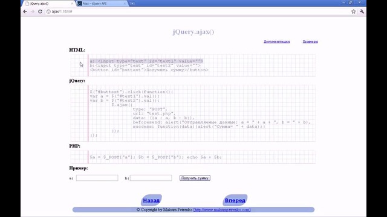Click the $.ajax({ code line
387x217 pixels.
[x=122, y=105]
